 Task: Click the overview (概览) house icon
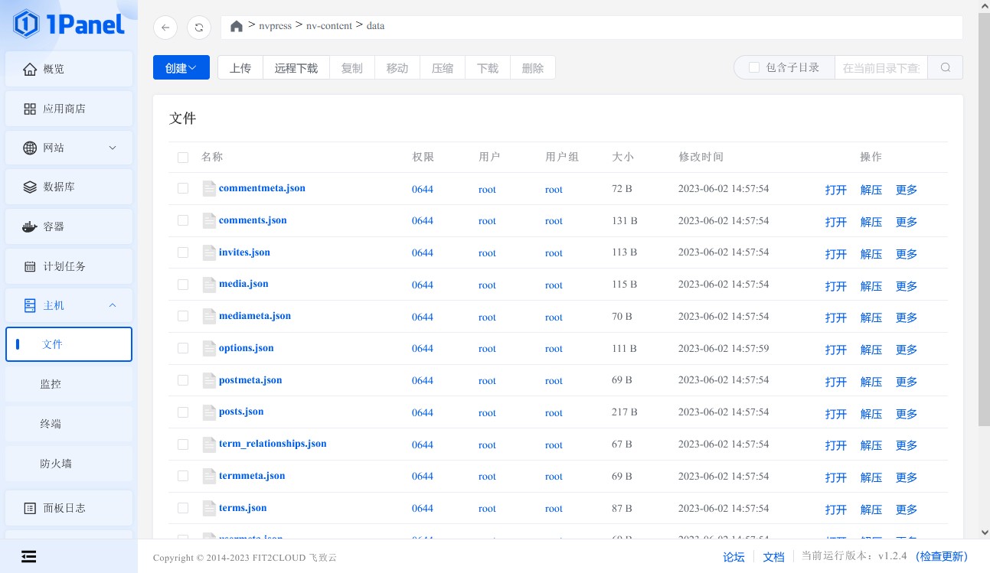30,69
